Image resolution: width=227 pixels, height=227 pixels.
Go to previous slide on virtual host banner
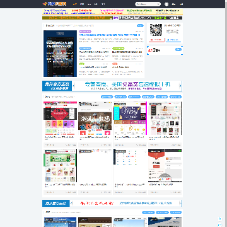[x=74, y=86]
